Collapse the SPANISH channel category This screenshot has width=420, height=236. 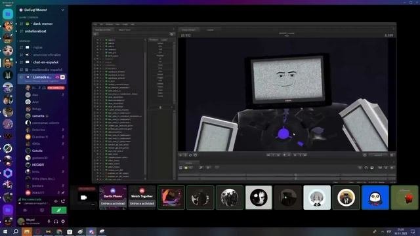point(25,41)
